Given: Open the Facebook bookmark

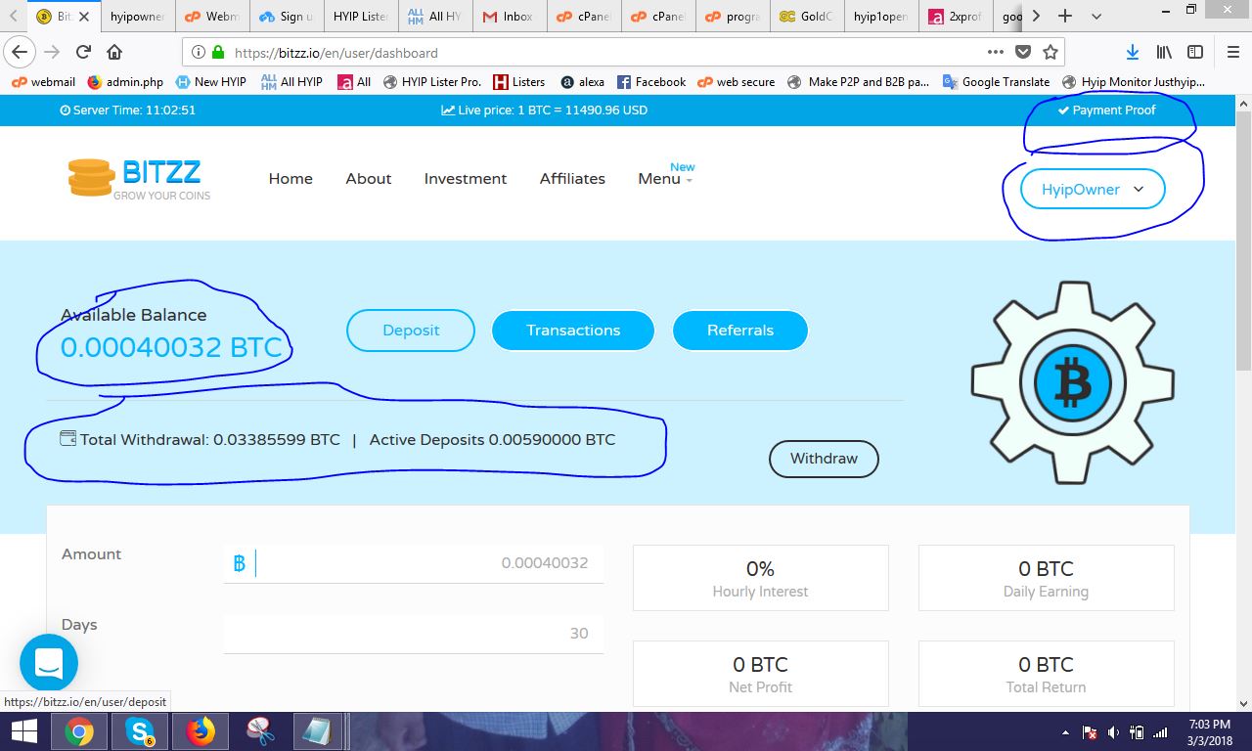Looking at the screenshot, I should pos(651,82).
